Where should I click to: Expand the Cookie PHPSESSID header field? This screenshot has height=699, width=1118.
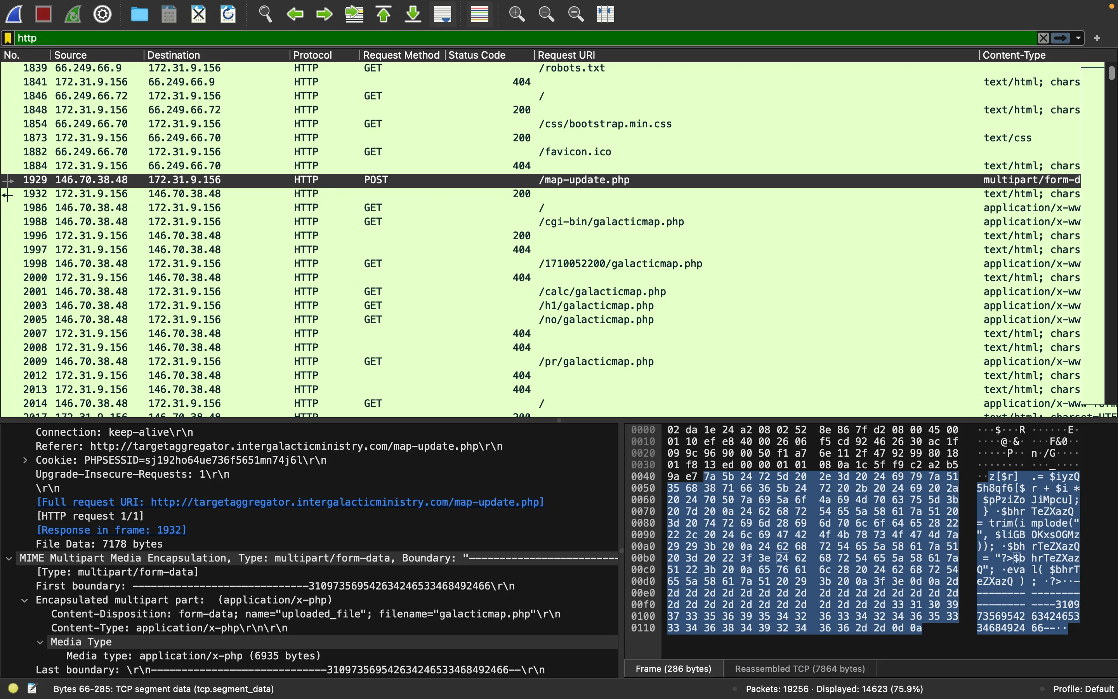[25, 461]
